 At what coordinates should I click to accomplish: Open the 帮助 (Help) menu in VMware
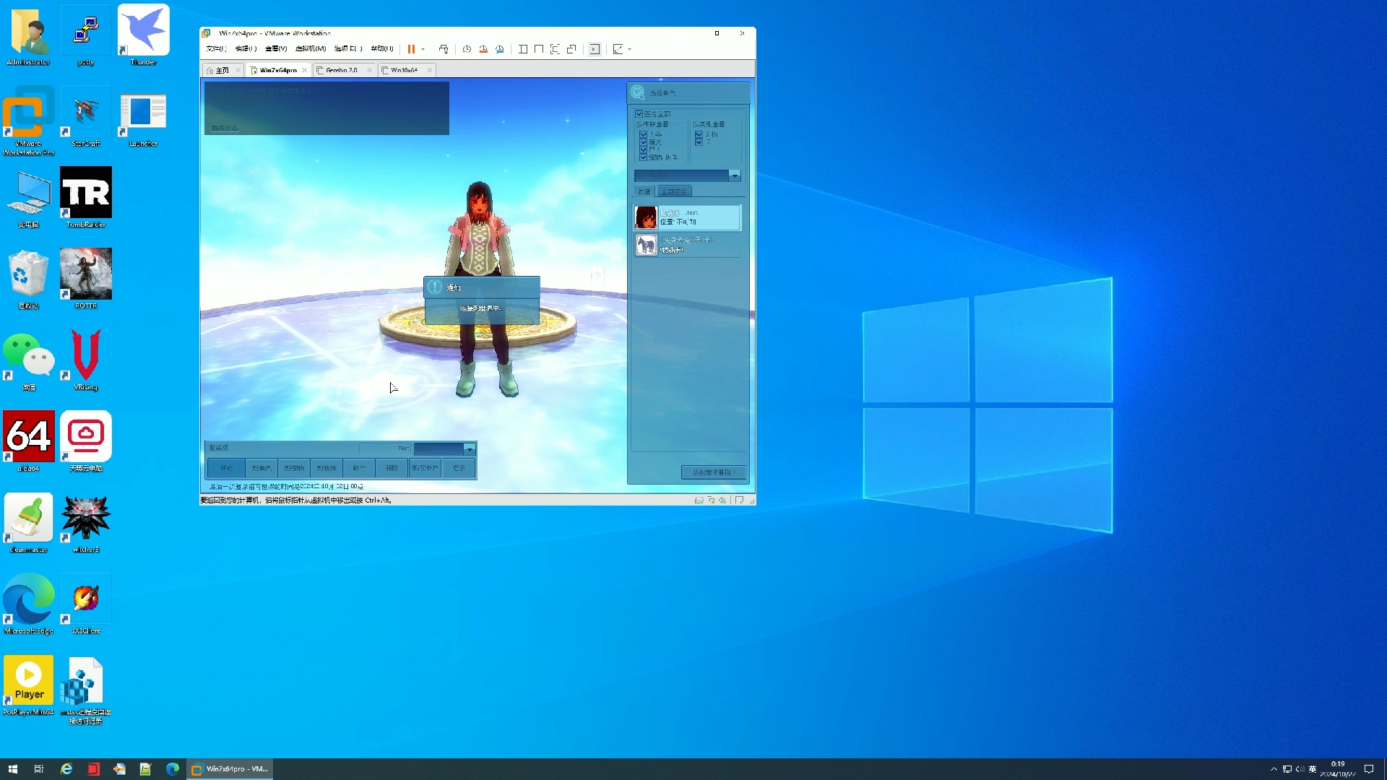[382, 49]
